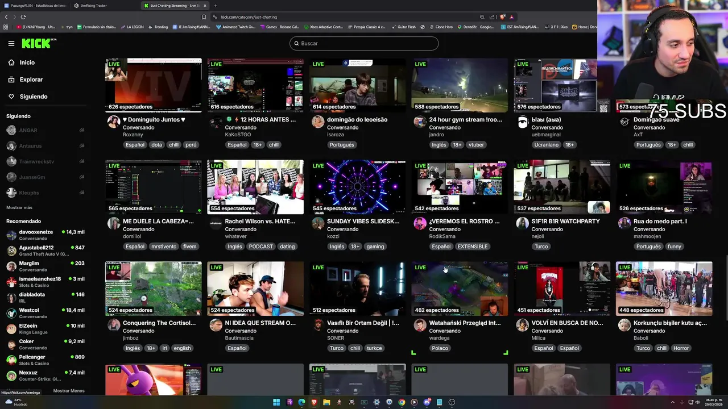Click 'Ucraniano' tag under uebmarginal stream
Viewport: 728px width, 409px height.
tap(547, 145)
